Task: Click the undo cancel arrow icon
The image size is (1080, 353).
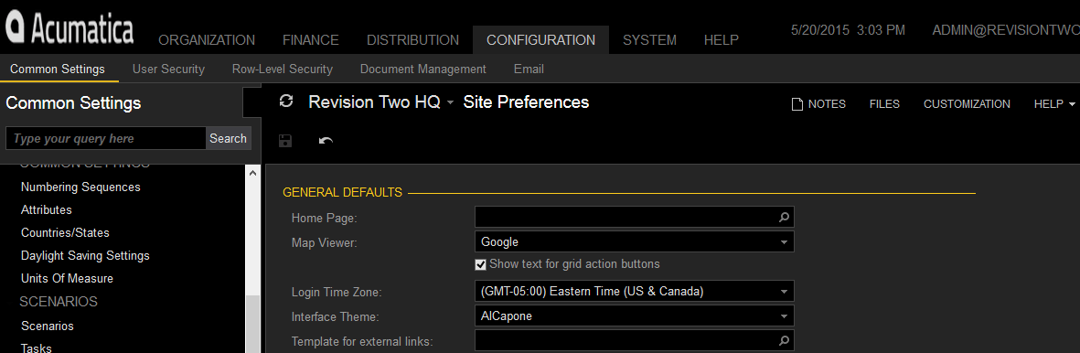Action: [x=326, y=141]
